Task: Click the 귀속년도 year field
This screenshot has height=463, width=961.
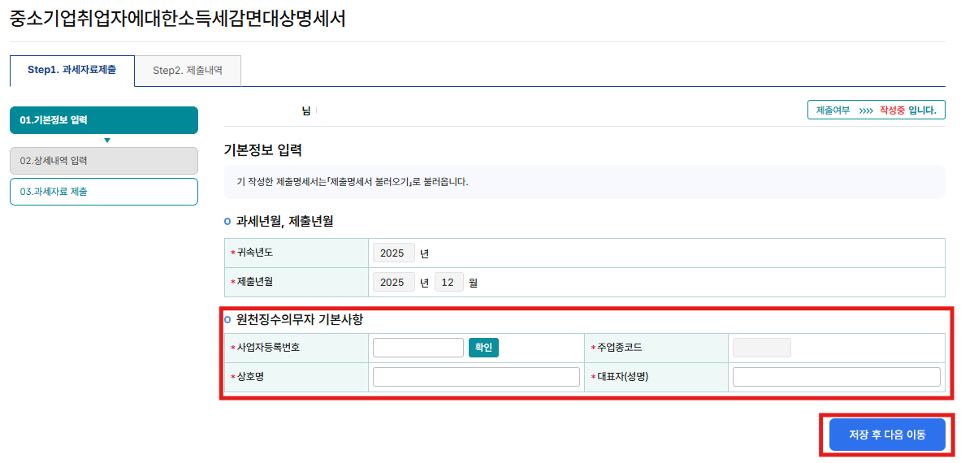Action: click(393, 253)
